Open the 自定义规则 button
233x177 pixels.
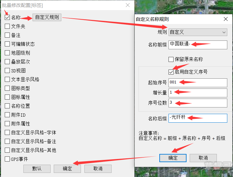pos(47,17)
